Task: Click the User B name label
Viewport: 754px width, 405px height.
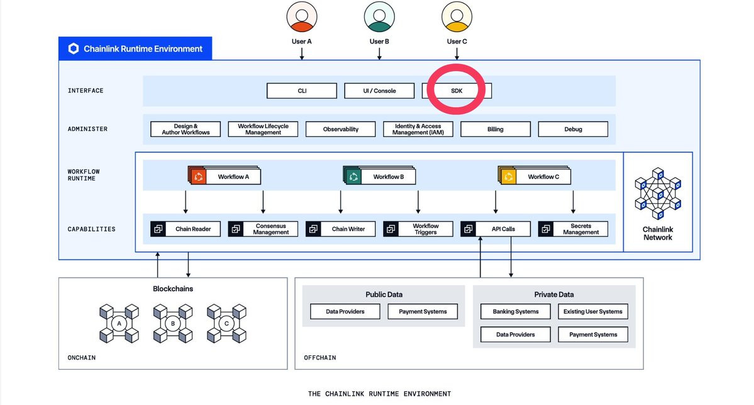Action: (379, 42)
